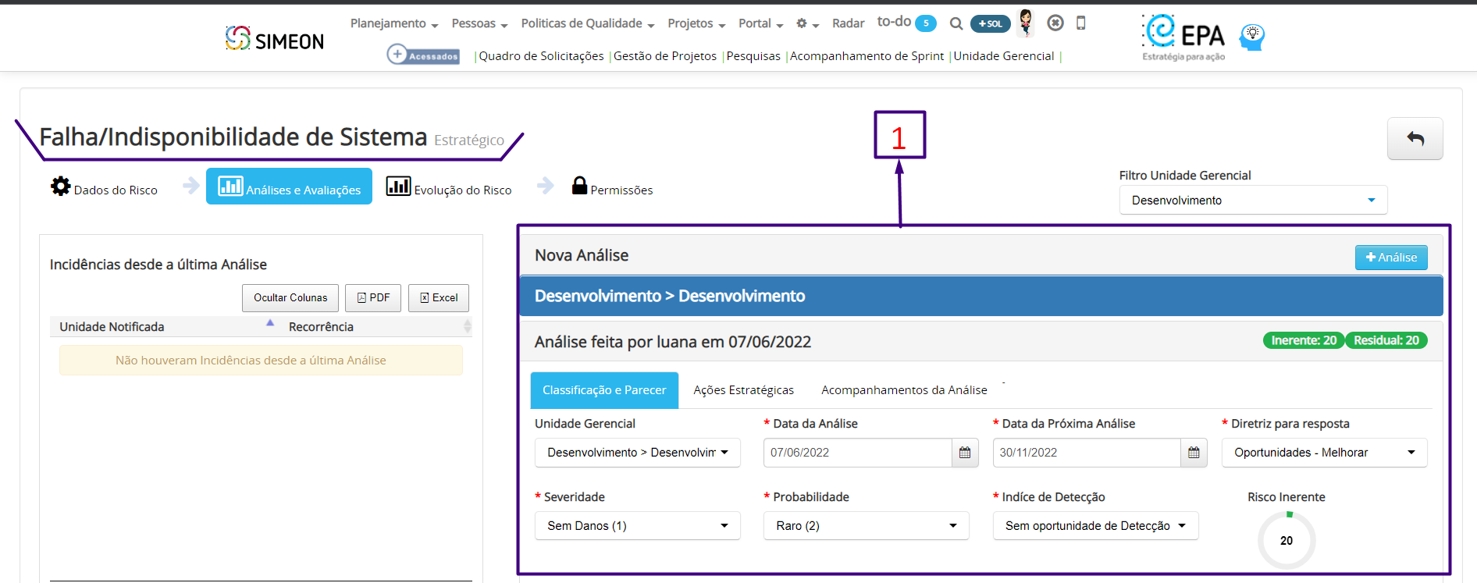
Task: Open calendar for Data da Análise
Action: tap(965, 453)
